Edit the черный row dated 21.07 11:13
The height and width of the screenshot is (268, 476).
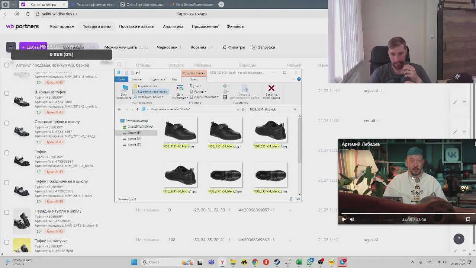pyautogui.click(x=455, y=102)
